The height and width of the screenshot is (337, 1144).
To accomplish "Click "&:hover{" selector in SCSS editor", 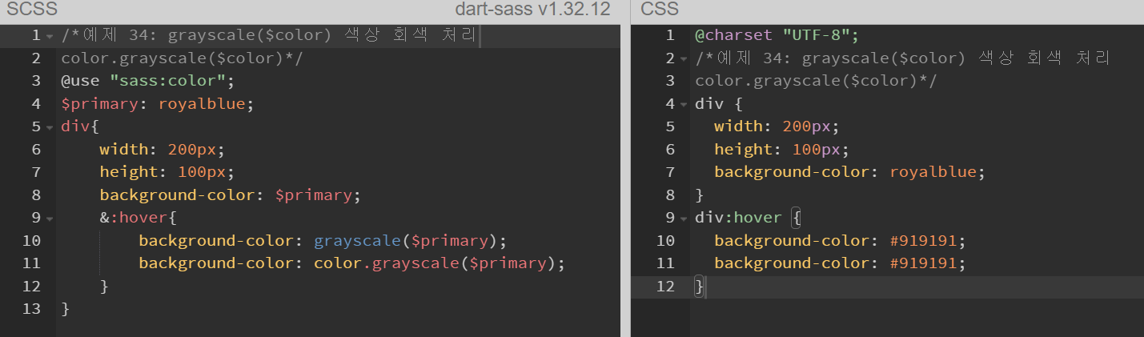I will [x=138, y=218].
